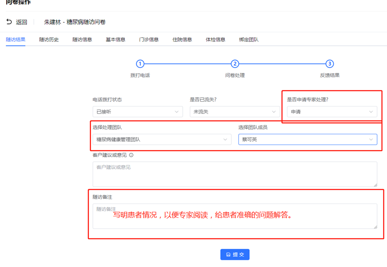Switch to the 随访信息 tab
Viewport: 387px width, 267px height.
82,39
